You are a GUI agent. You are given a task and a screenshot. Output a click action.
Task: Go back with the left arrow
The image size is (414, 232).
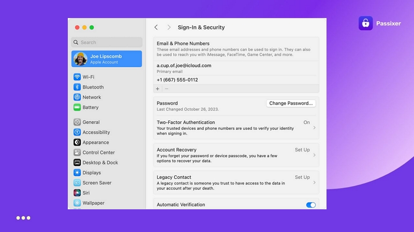(156, 27)
